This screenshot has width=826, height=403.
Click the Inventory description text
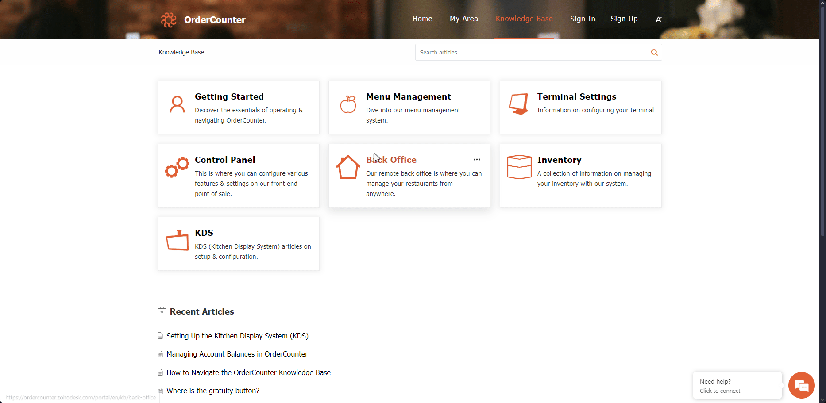[594, 178]
